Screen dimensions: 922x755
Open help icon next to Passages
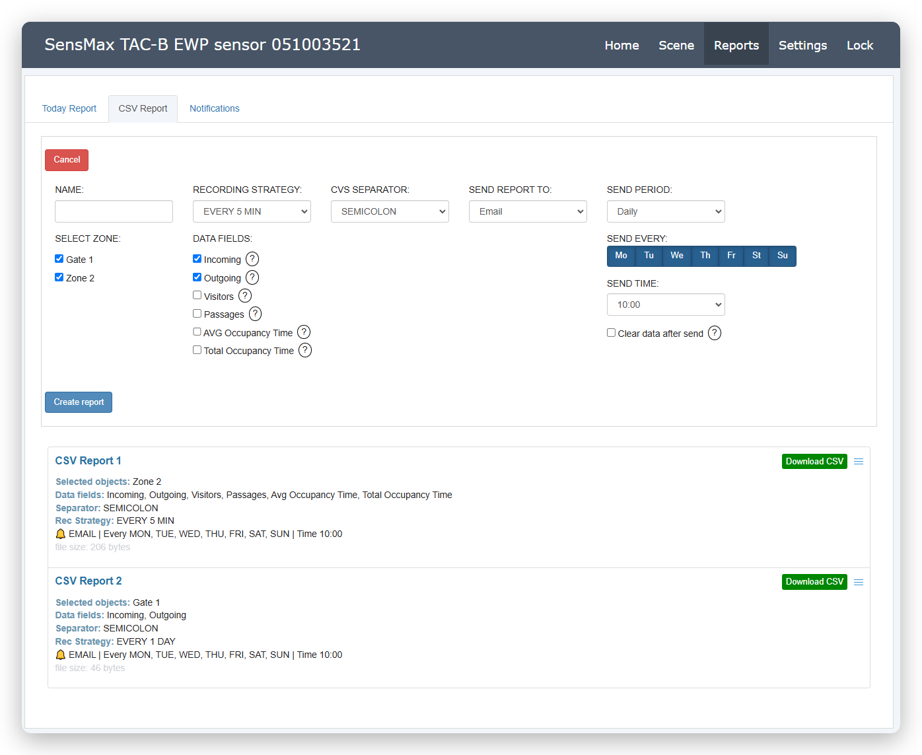coord(256,314)
